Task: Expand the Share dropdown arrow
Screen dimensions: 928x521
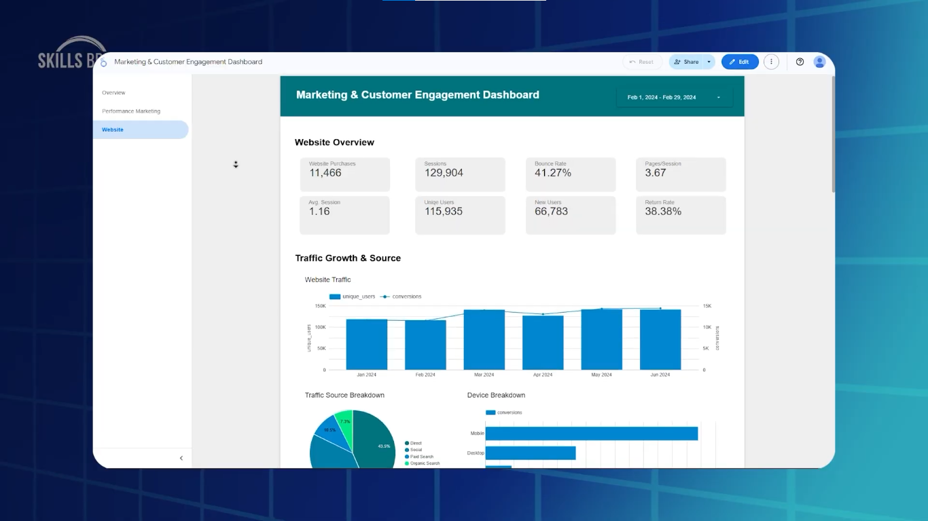Action: (x=709, y=62)
